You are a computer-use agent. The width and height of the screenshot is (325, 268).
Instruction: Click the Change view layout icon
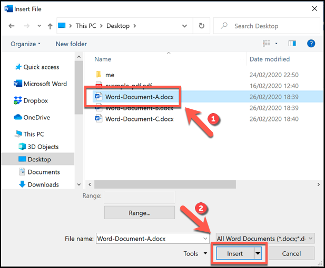click(x=267, y=44)
